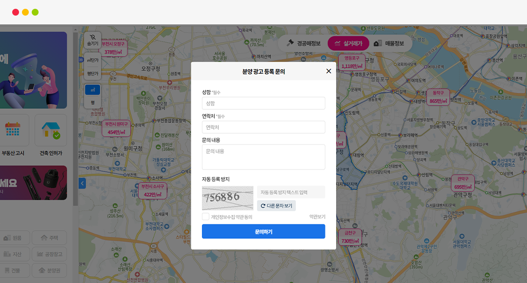Click the 문의 내용 text area
The height and width of the screenshot is (283, 527).
[263, 157]
